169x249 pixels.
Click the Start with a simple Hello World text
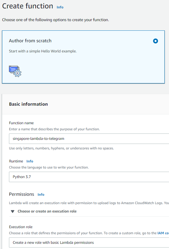point(43,51)
